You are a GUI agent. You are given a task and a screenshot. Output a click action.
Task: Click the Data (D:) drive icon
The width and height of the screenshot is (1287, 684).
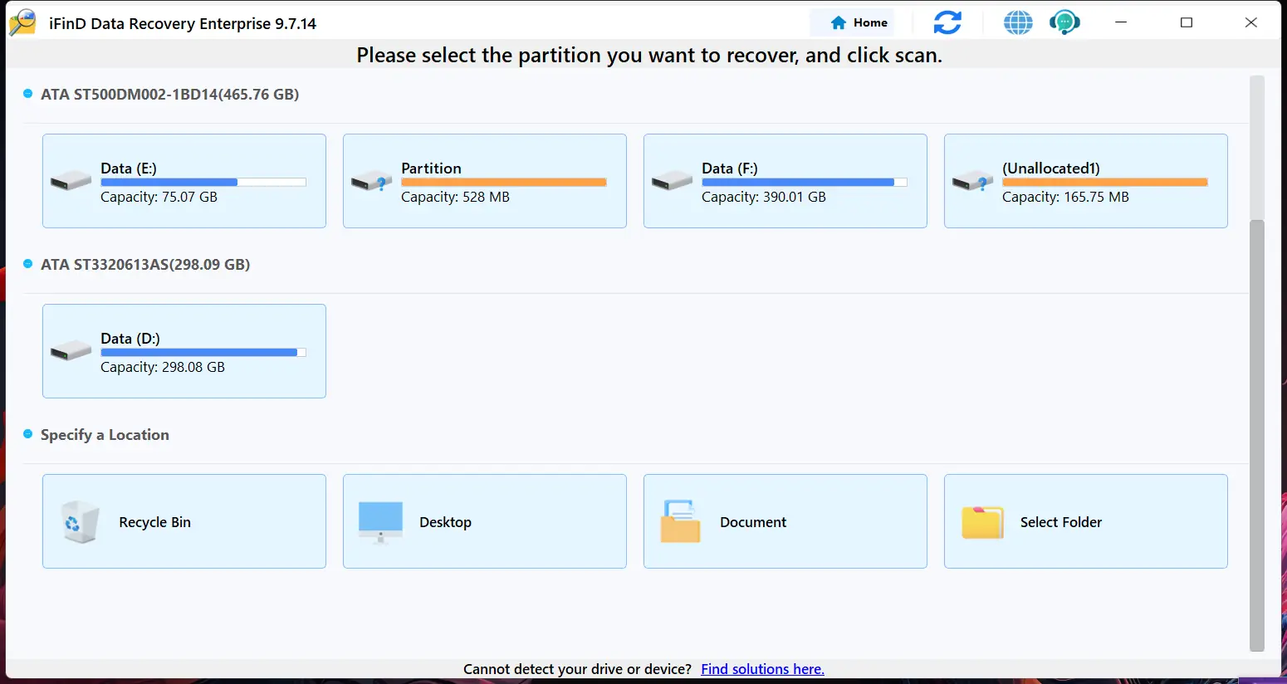[x=71, y=351]
